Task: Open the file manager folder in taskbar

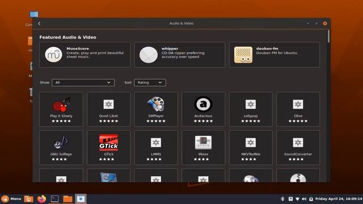Action: (x=68, y=199)
